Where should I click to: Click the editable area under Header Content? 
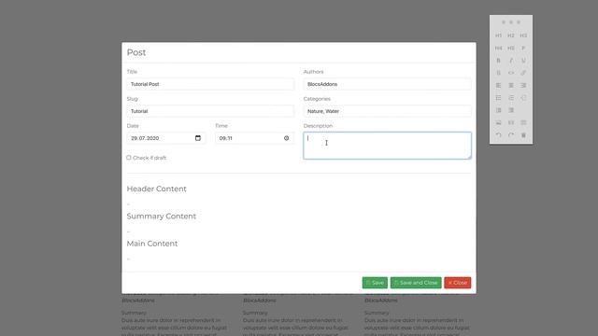299,203
